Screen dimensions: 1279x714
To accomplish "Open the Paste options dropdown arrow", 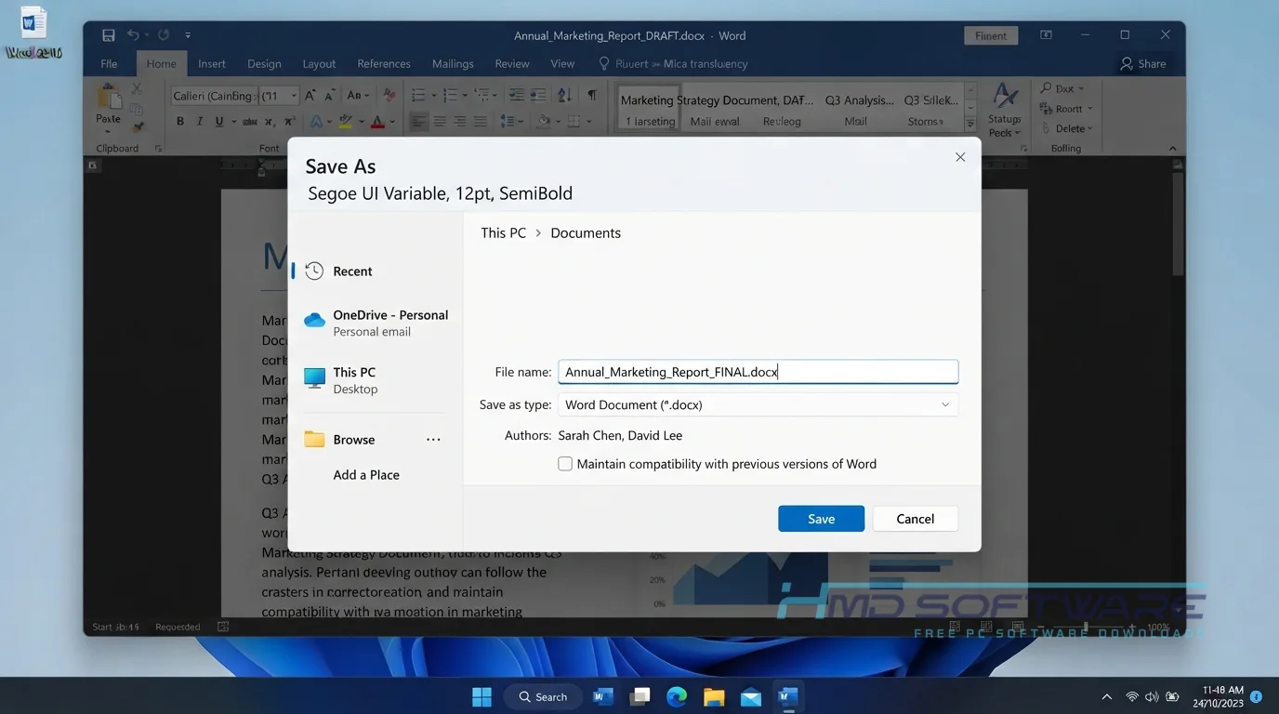I will click(x=109, y=131).
